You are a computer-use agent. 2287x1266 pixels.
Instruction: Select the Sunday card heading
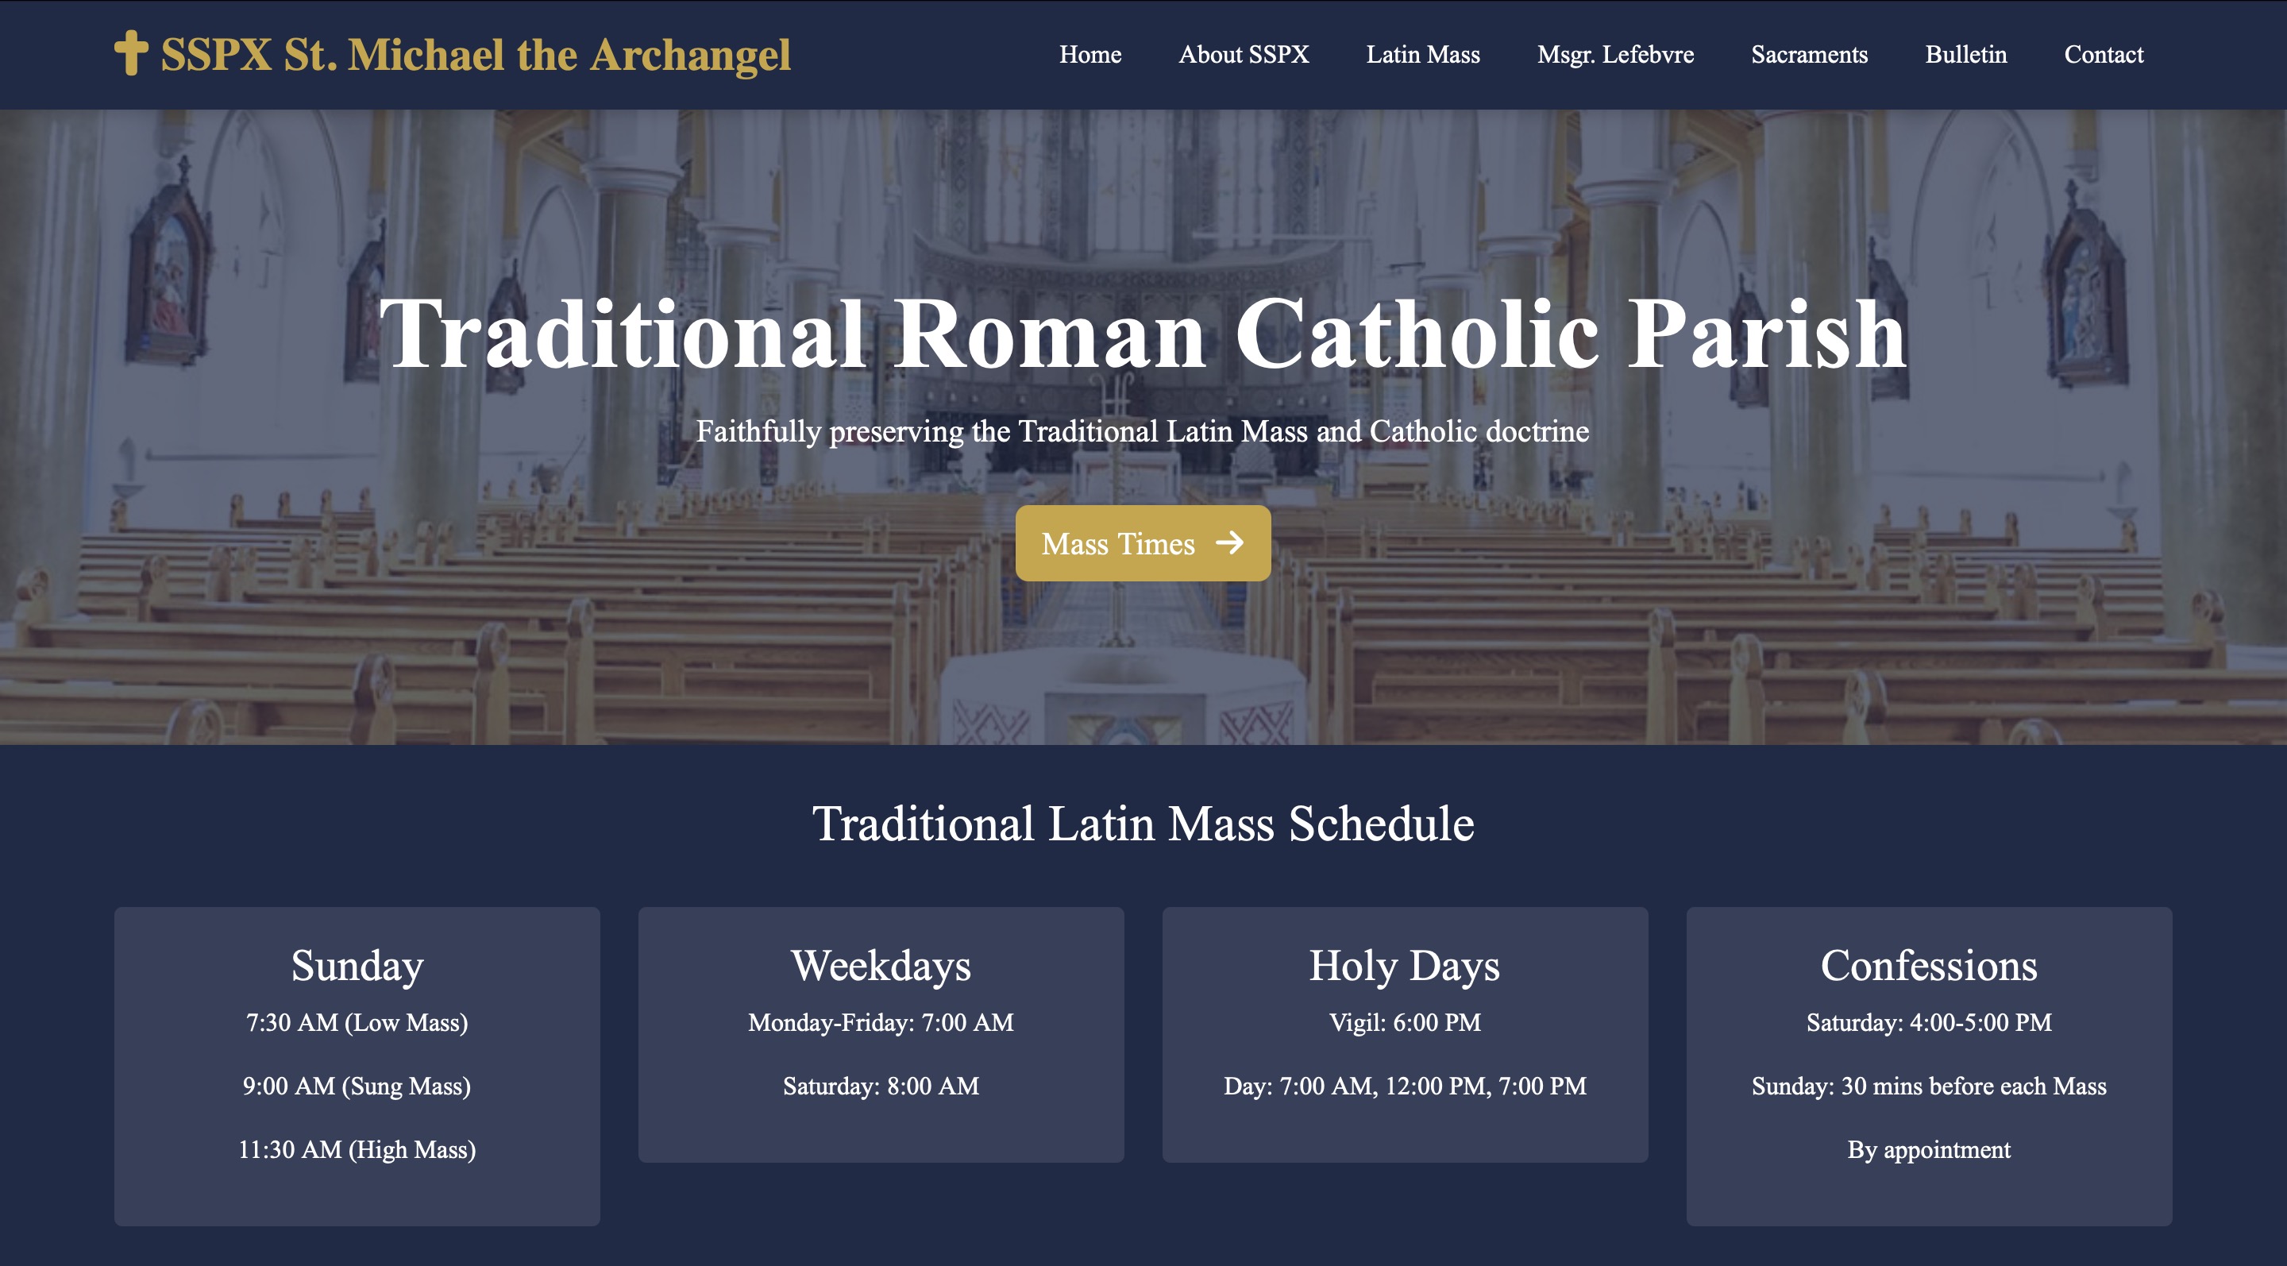[x=357, y=966]
